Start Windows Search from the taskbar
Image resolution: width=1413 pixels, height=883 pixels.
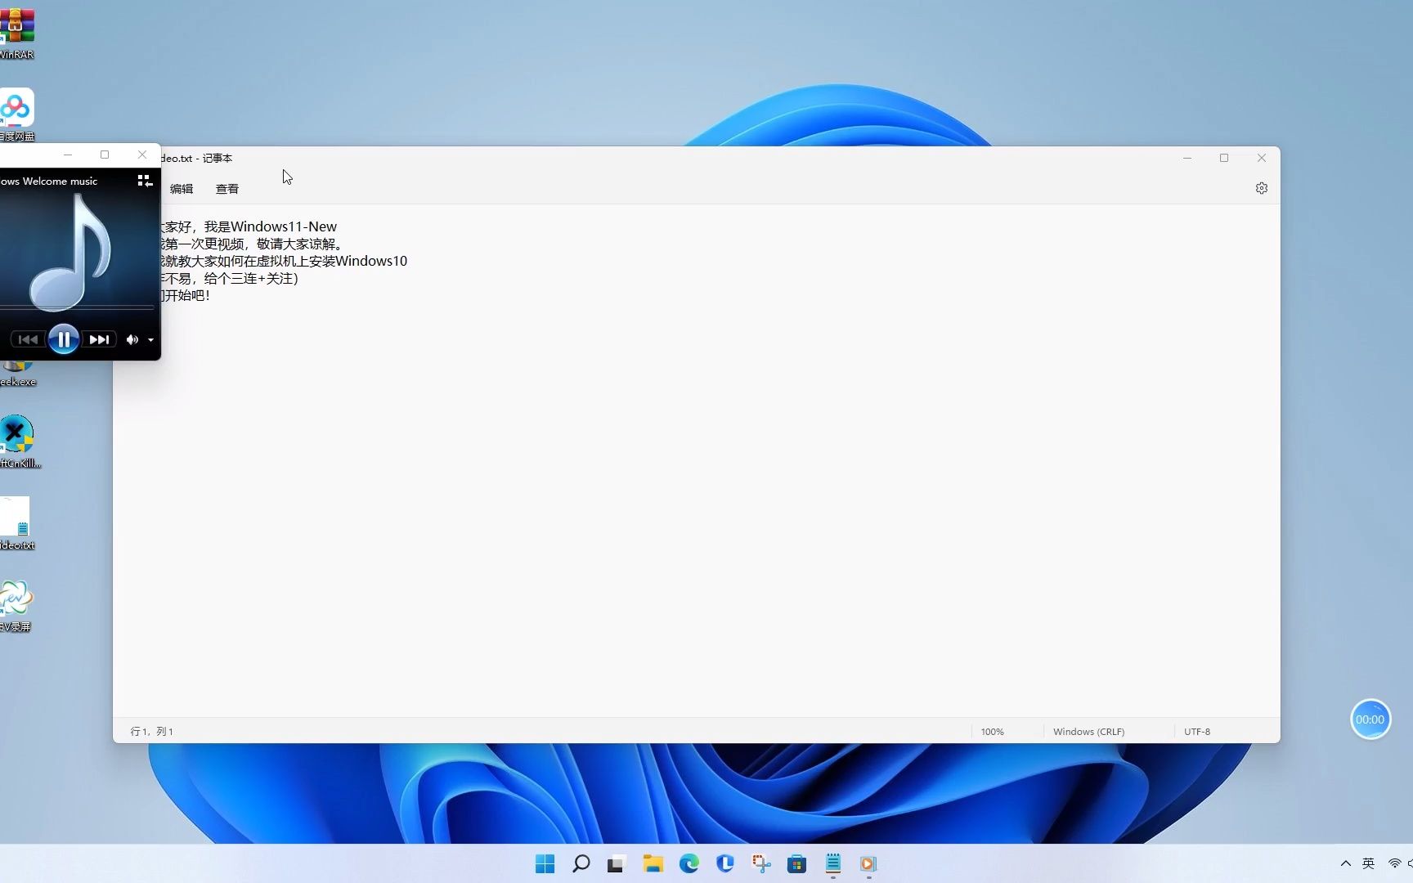(x=581, y=863)
